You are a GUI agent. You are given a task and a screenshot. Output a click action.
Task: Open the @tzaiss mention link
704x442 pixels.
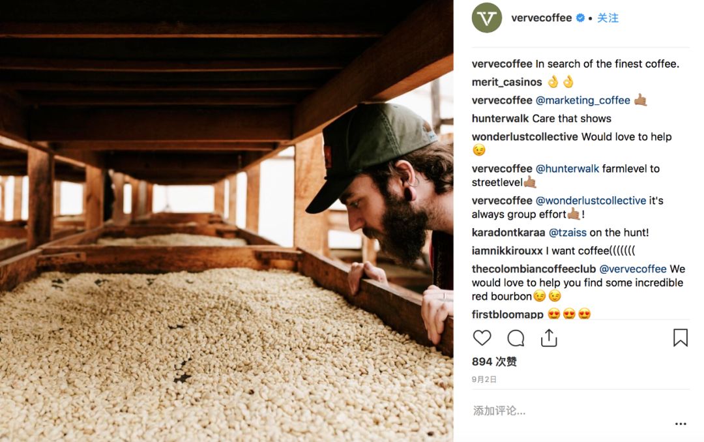(568, 233)
